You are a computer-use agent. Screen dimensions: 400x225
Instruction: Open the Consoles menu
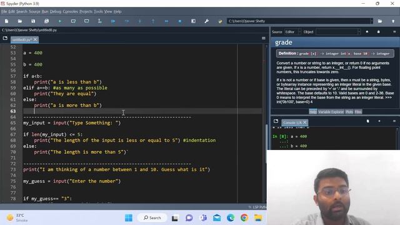coord(71,11)
